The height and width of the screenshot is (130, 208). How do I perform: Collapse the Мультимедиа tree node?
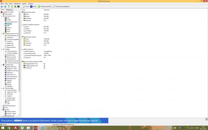[2, 88]
